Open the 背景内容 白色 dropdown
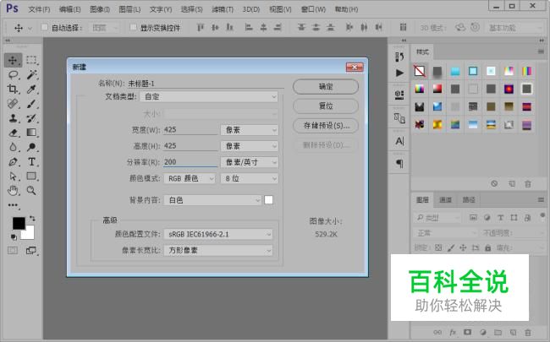Viewport: 550px width, 342px height. 212,200
